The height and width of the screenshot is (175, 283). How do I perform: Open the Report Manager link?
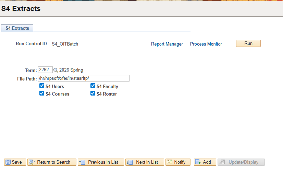coord(167,44)
